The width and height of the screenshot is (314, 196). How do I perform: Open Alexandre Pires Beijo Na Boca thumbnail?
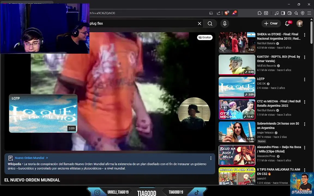point(237,155)
